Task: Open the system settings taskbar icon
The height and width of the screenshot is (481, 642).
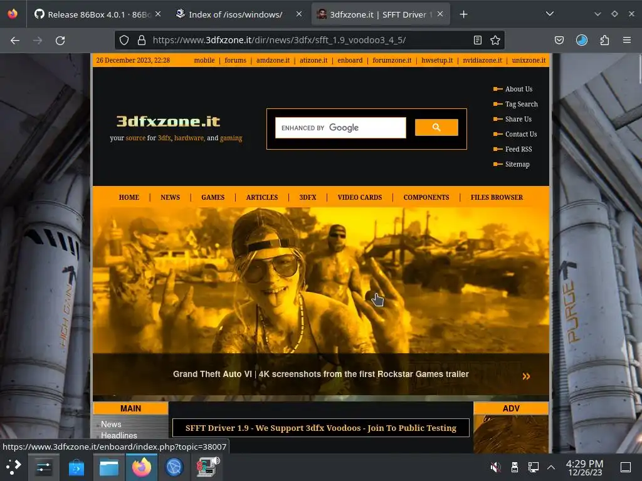Action: click(44, 467)
